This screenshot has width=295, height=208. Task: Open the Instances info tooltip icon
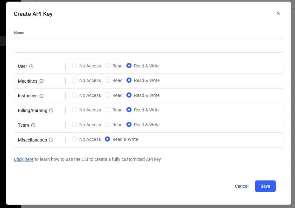tap(42, 96)
